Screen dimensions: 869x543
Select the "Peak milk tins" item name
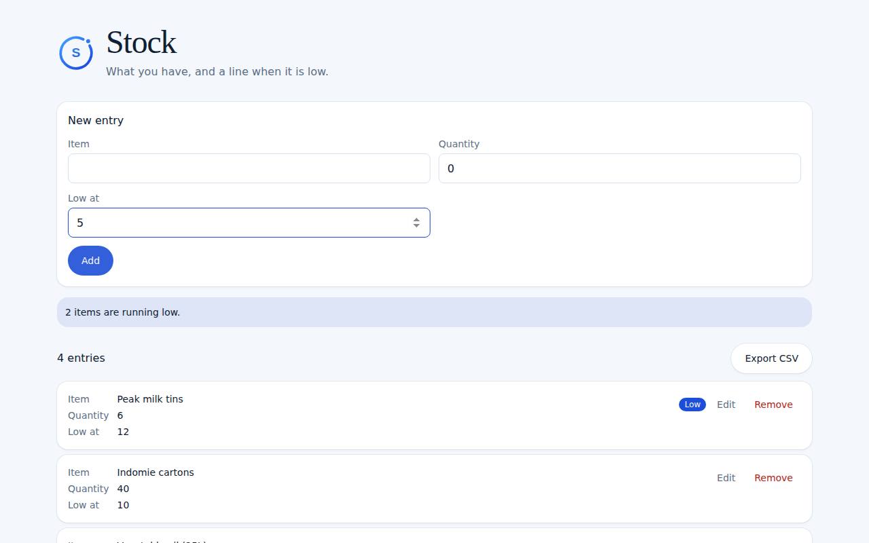click(x=150, y=399)
